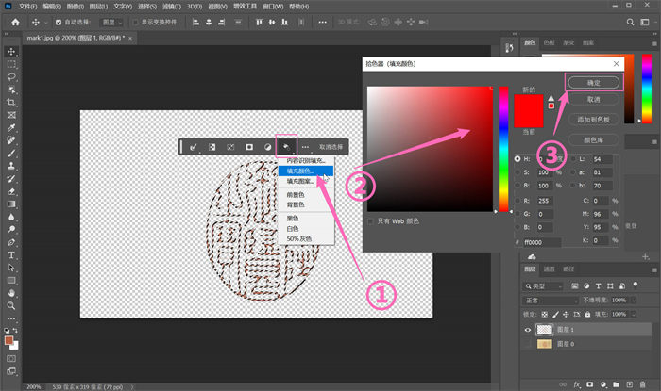
Task: Click the fx layer style icon
Action: [577, 384]
